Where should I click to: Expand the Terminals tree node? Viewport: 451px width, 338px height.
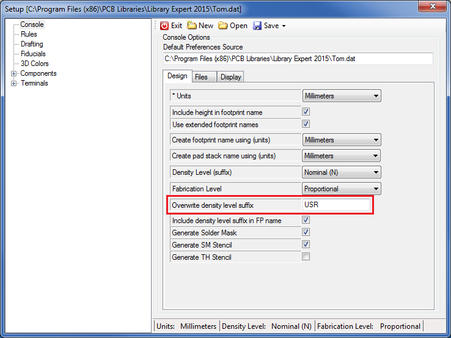coord(14,84)
